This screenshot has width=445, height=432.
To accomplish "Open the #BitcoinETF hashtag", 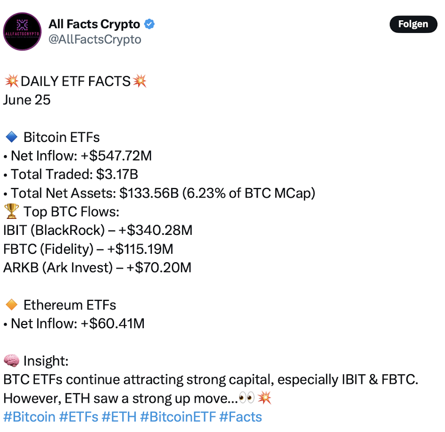I will pos(178,416).
